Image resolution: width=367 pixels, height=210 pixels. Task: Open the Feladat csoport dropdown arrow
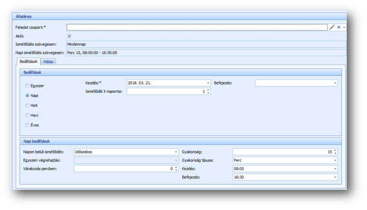(x=344, y=27)
